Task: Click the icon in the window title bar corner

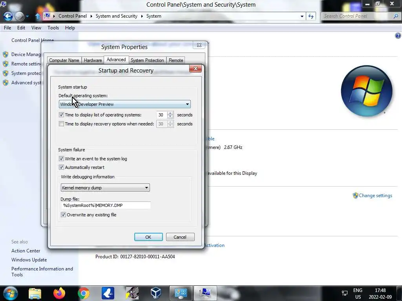Action: click(x=4, y=4)
